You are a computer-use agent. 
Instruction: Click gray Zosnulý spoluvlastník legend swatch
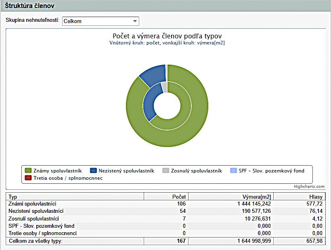coord(165,171)
